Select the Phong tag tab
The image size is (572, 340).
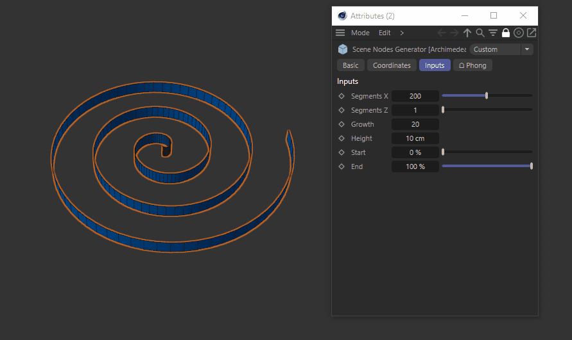coord(472,65)
